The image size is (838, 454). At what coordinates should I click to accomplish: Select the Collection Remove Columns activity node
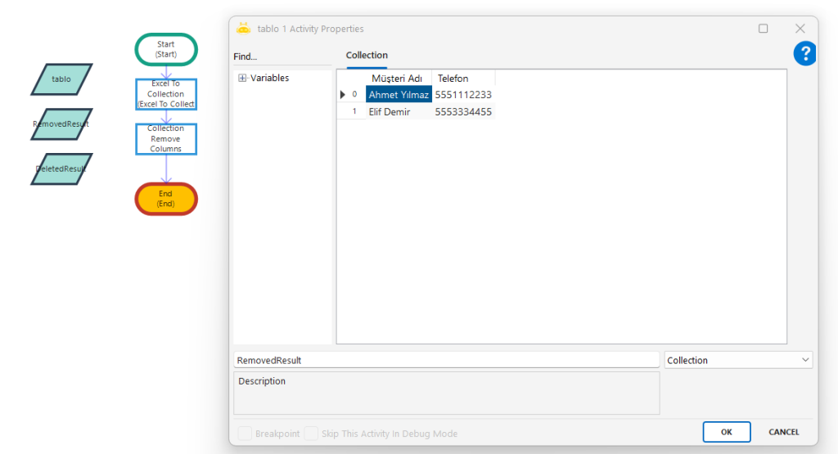(x=166, y=138)
